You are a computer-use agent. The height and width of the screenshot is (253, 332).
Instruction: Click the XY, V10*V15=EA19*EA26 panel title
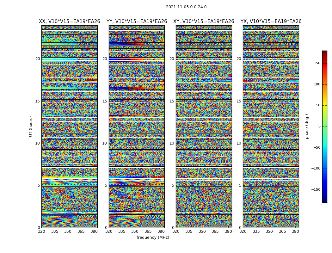(204, 22)
